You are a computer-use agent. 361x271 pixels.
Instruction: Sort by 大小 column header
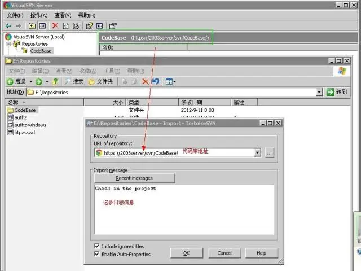click(105, 102)
